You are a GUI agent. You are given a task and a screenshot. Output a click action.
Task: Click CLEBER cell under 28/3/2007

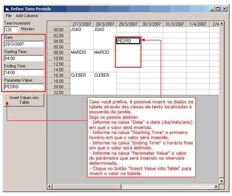pos(105,84)
